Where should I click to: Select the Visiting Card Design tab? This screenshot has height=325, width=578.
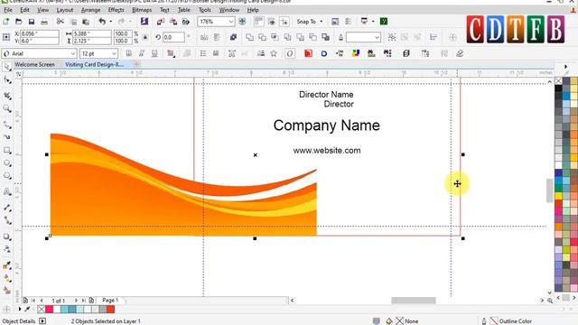[94, 64]
